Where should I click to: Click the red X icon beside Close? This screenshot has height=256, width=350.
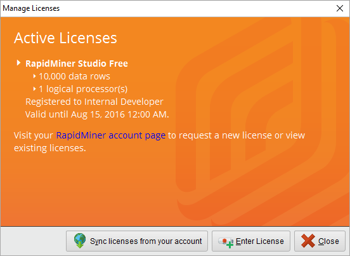pyautogui.click(x=308, y=241)
